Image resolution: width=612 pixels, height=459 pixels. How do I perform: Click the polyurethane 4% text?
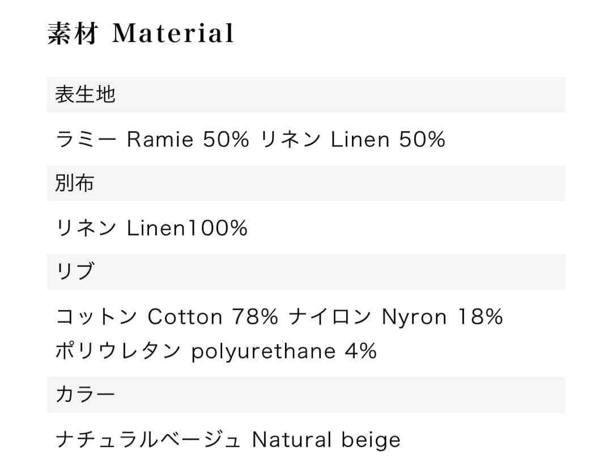[284, 351]
